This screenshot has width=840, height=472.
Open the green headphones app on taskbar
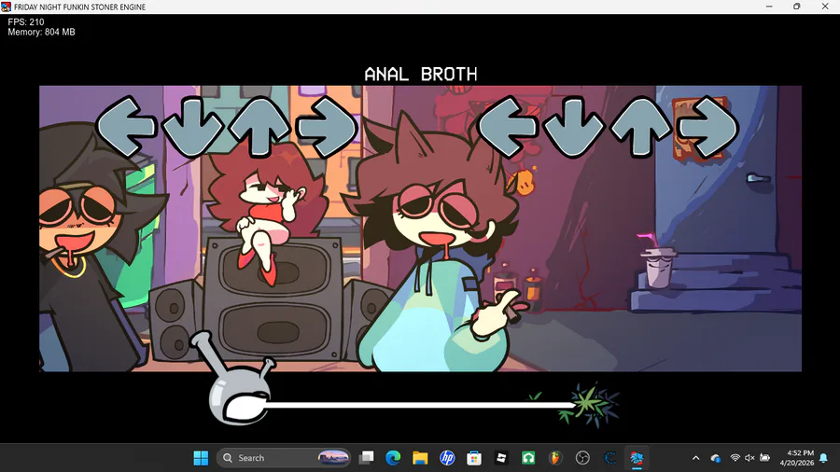pyautogui.click(x=528, y=458)
